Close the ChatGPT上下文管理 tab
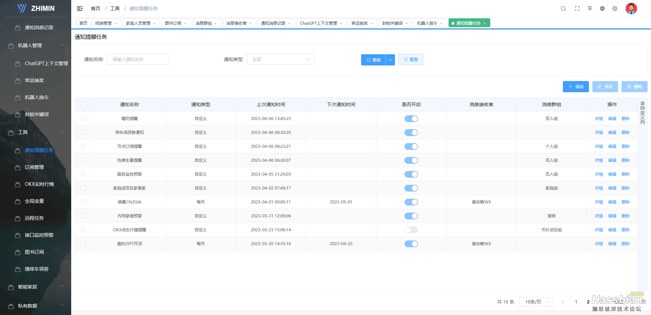The width and height of the screenshot is (651, 315). (x=341, y=23)
